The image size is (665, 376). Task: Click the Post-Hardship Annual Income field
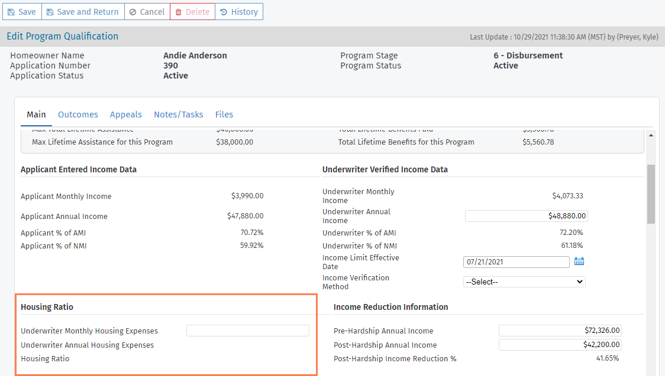pos(560,345)
